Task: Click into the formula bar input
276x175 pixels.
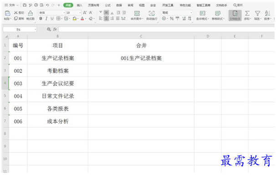Action: tap(166, 30)
